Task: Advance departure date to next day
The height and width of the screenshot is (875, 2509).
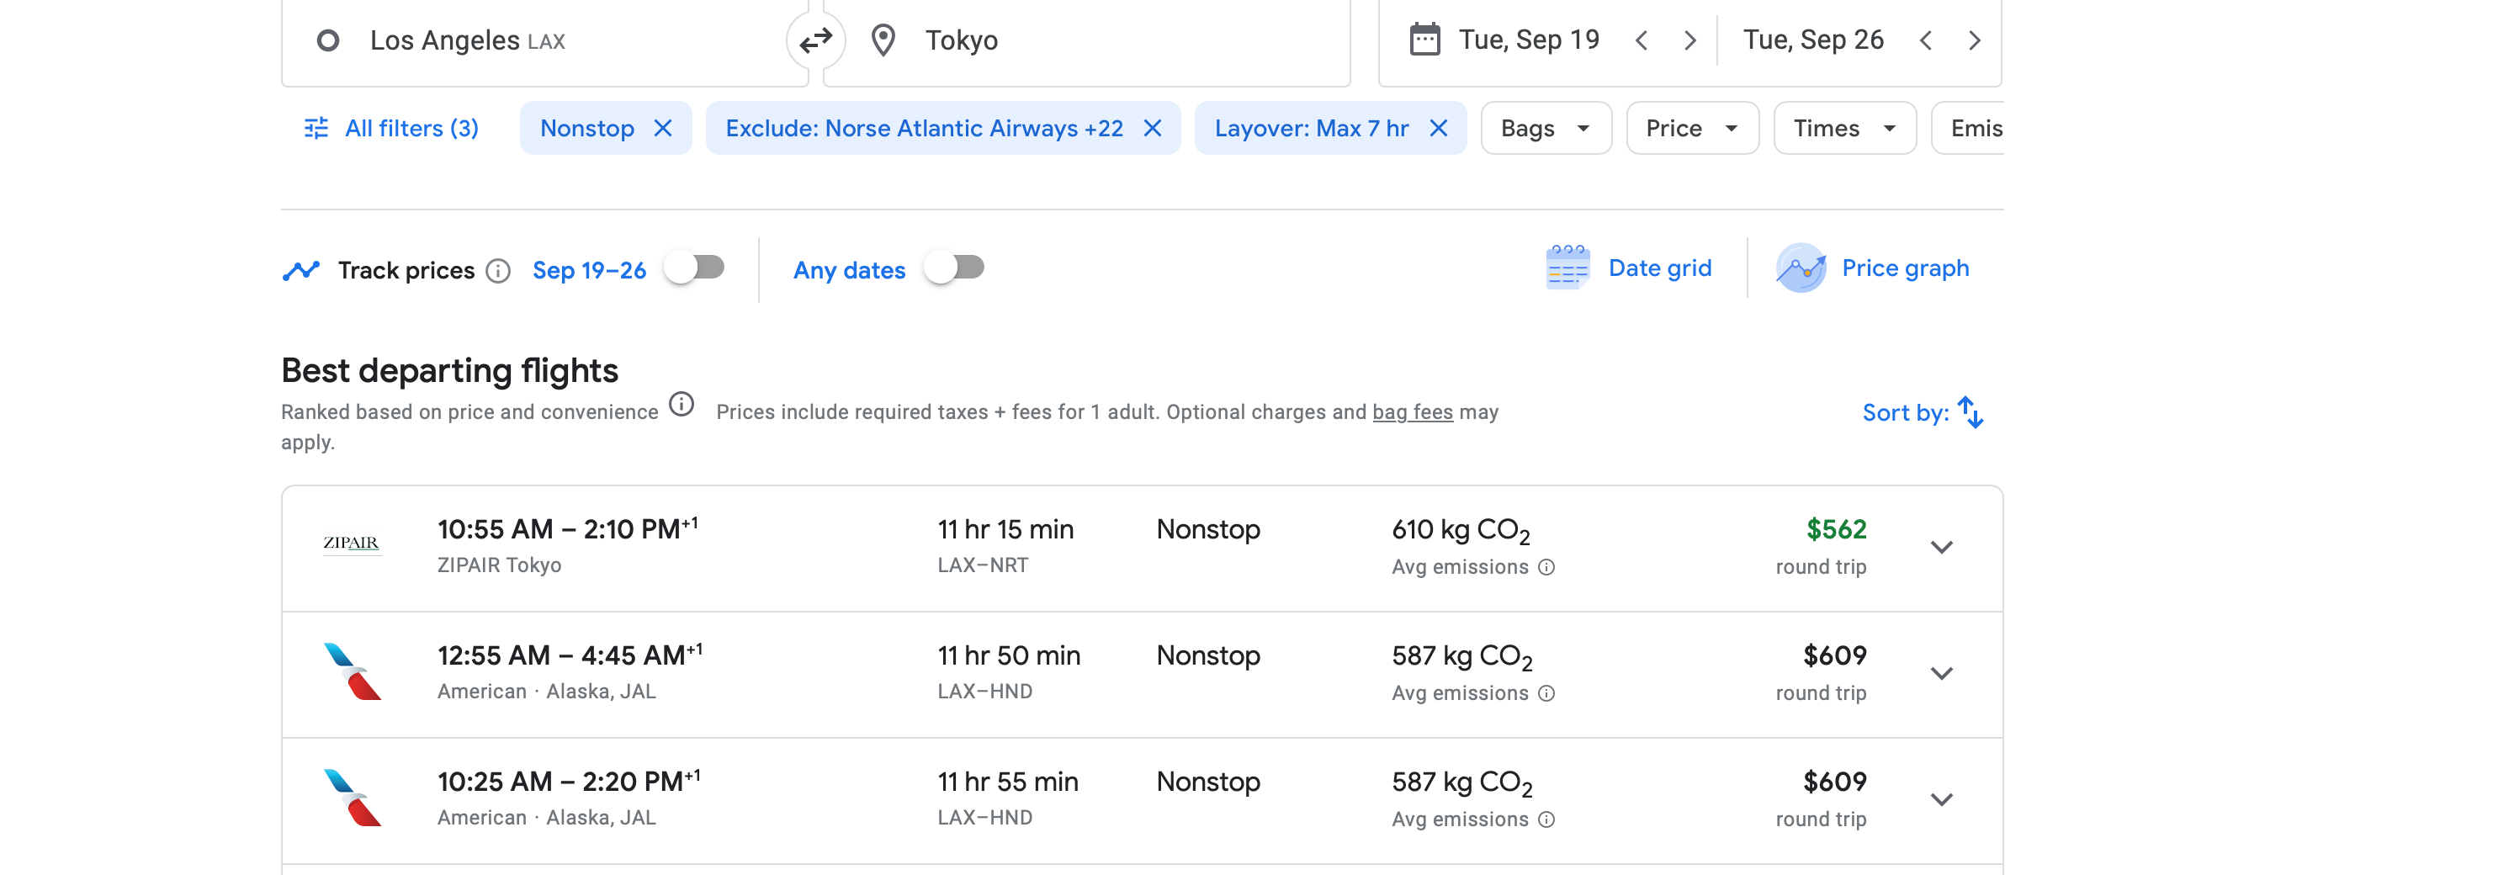Action: [1689, 40]
